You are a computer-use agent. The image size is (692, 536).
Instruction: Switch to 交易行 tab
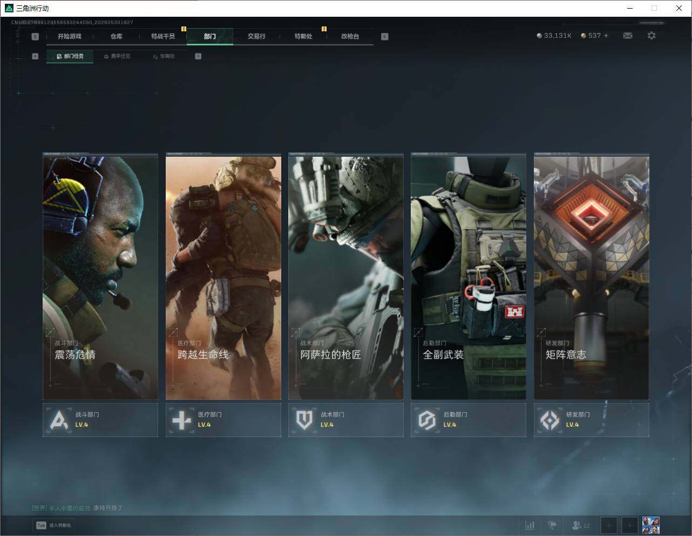(x=256, y=36)
